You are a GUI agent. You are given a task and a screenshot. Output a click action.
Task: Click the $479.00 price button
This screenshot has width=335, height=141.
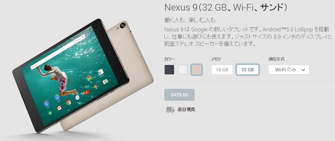pyautogui.click(x=179, y=95)
